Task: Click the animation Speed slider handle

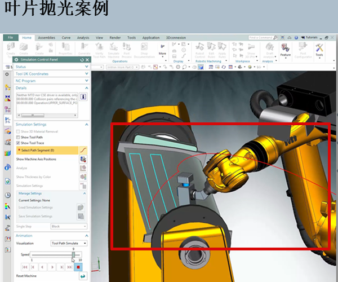Action: tap(73, 255)
